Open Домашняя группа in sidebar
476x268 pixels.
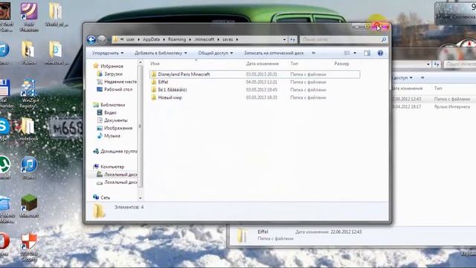(x=118, y=151)
